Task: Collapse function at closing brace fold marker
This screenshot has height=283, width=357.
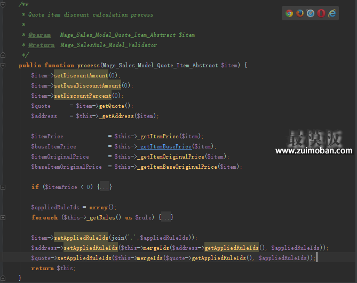Action: pyautogui.click(x=3, y=278)
